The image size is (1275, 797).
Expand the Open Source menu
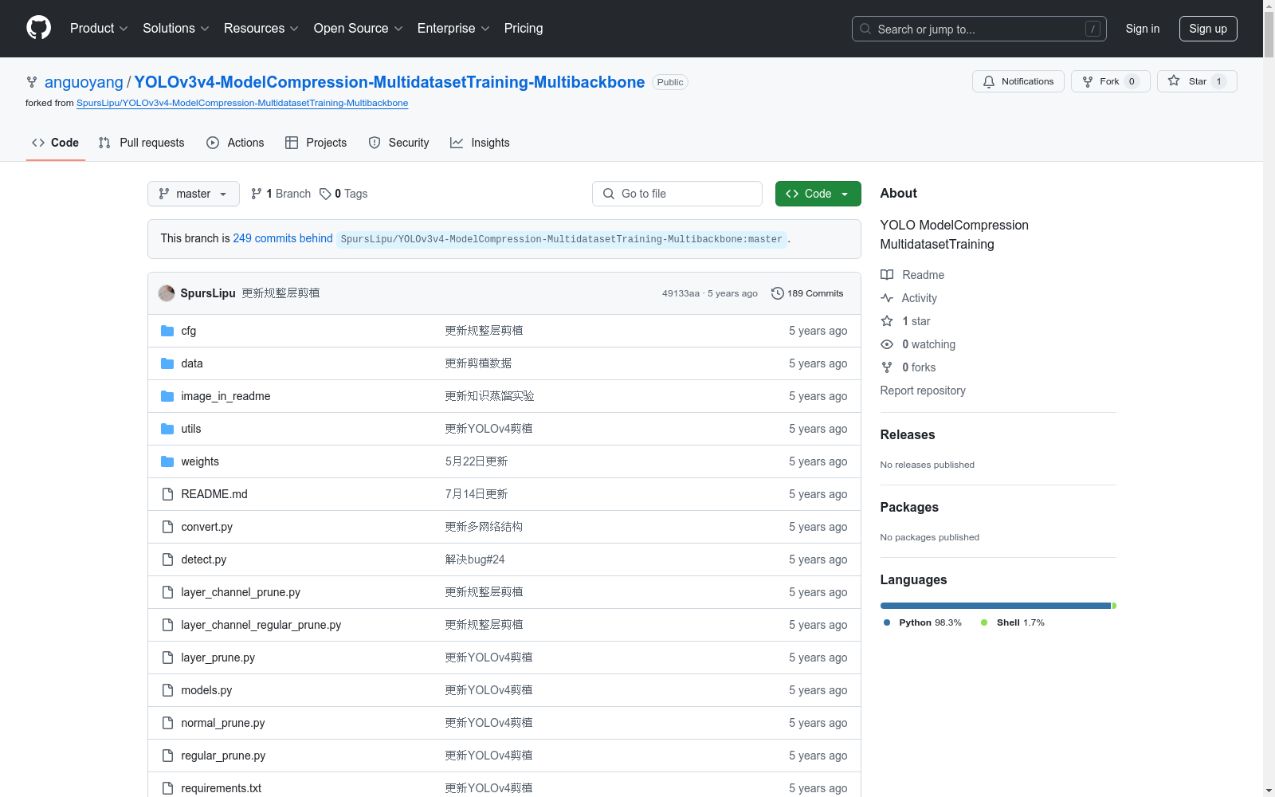(x=359, y=29)
